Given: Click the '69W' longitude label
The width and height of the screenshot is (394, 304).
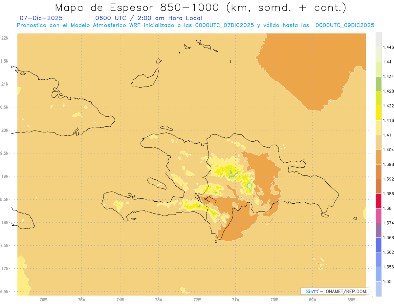Looking at the screenshot, I should (x=313, y=299).
